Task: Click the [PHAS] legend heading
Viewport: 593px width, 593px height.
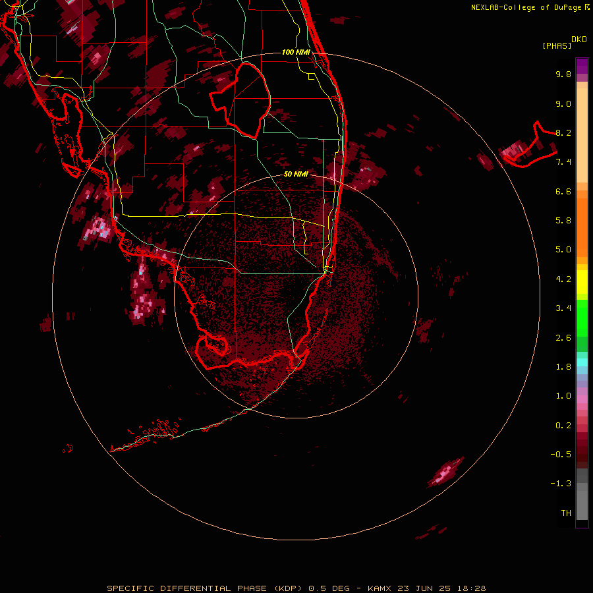Action: tap(557, 45)
